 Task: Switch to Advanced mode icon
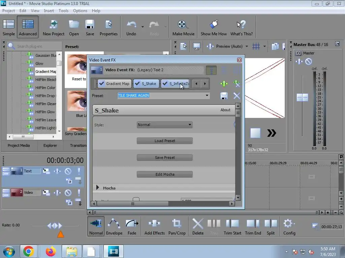28,24
